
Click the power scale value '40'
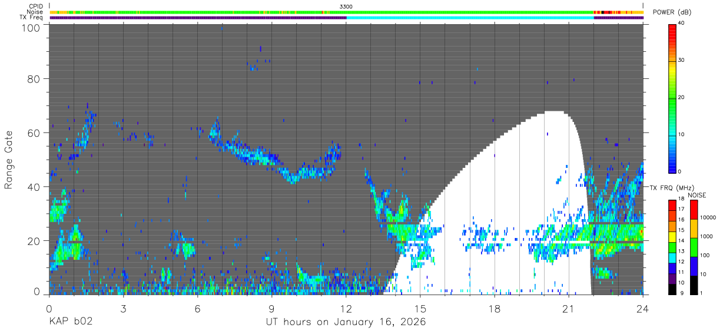pos(682,24)
